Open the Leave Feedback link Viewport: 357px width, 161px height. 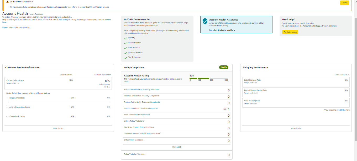tap(36, 14)
